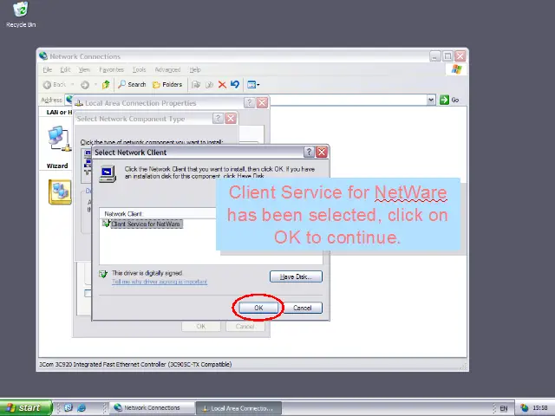Image resolution: width=555 pixels, height=416 pixels.
Task: Click Network Connections taskbar button
Action: point(153,408)
